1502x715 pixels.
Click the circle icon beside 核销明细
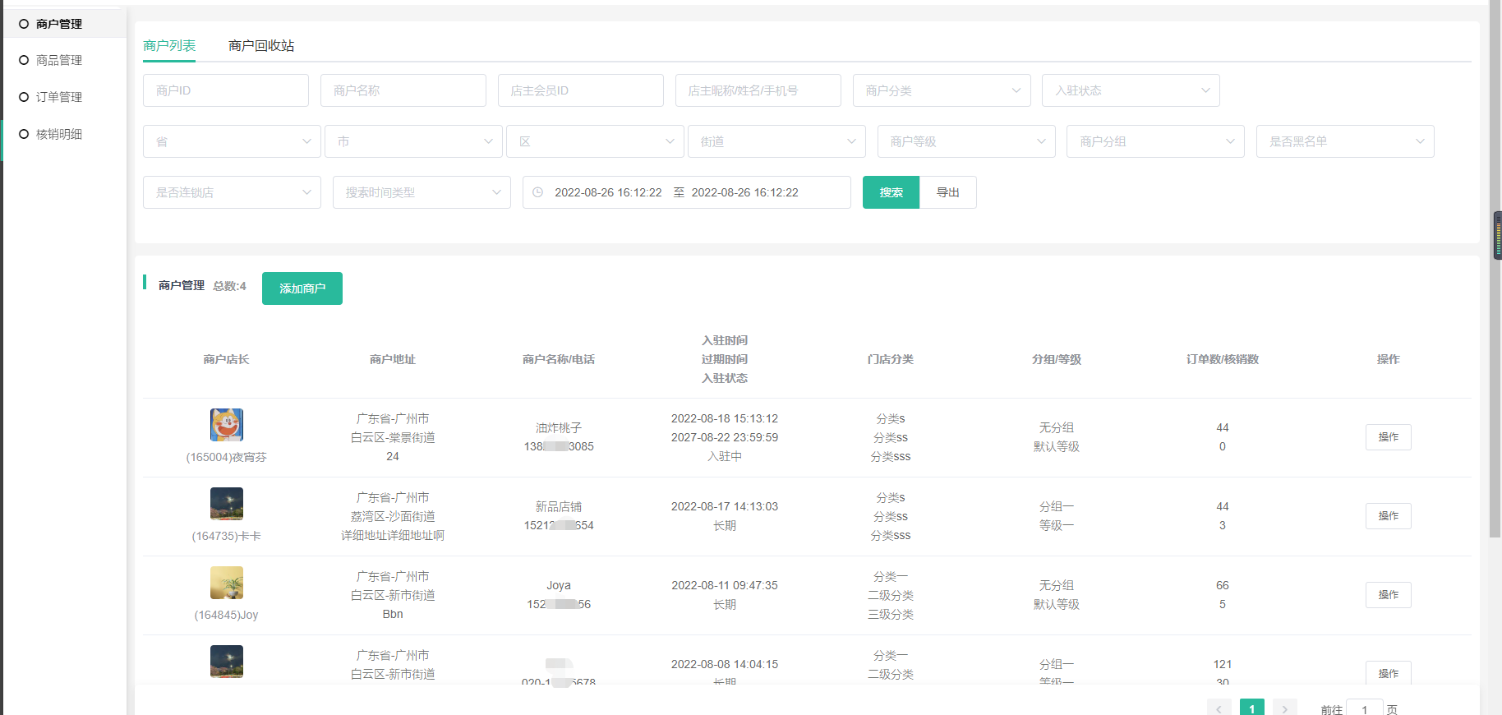(x=24, y=134)
